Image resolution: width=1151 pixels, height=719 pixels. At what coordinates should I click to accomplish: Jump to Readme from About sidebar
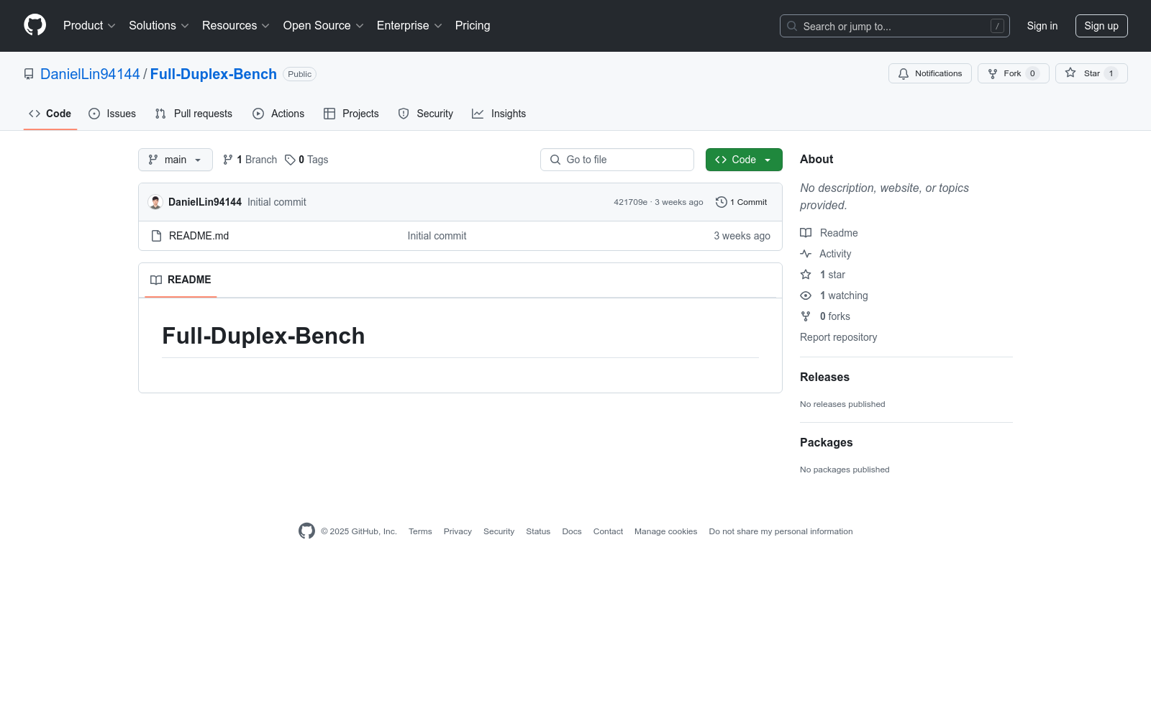829,233
